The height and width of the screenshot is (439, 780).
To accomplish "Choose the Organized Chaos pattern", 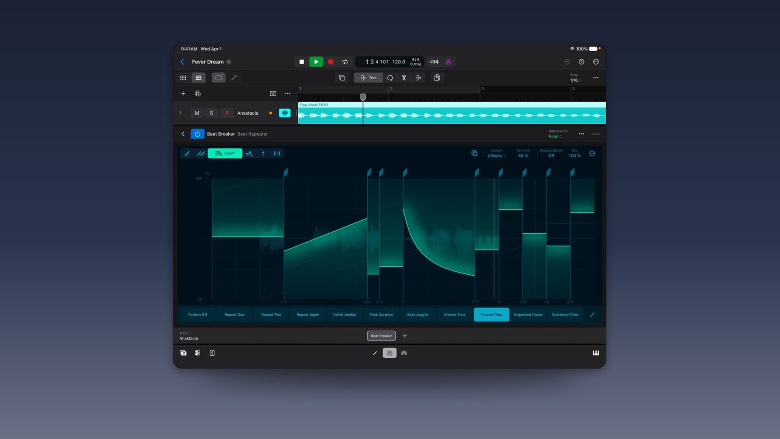I will (x=528, y=315).
